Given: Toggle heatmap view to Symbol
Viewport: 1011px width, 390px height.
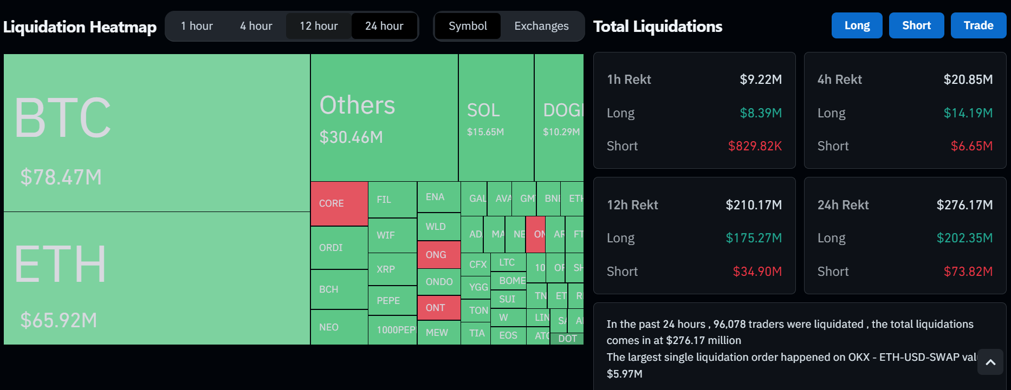Looking at the screenshot, I should pos(468,26).
